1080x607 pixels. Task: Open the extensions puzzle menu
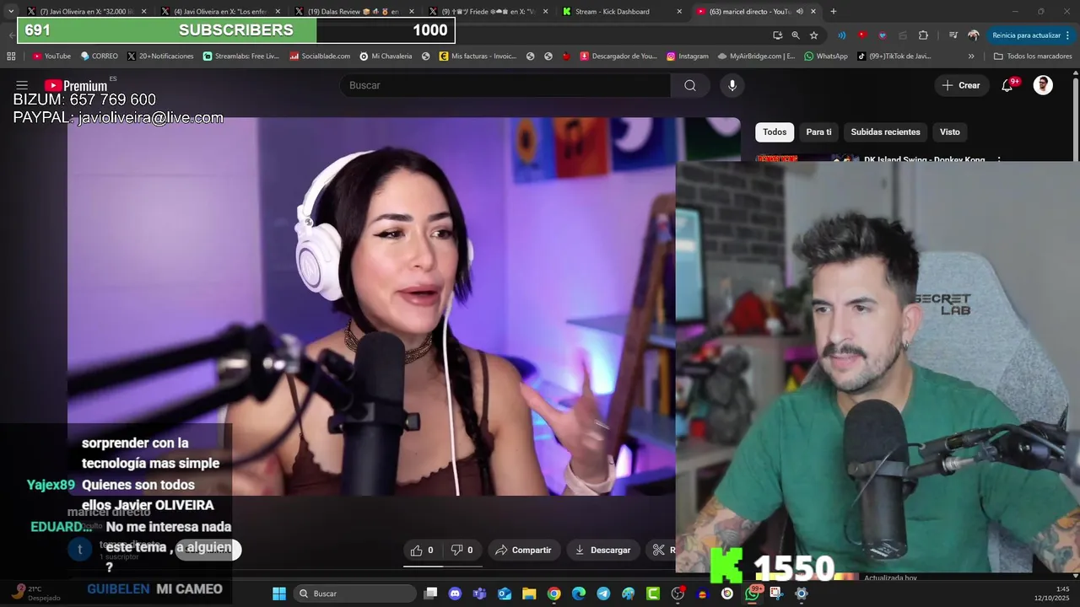[923, 35]
